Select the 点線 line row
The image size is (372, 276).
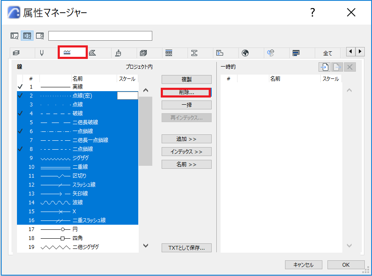(x=78, y=105)
